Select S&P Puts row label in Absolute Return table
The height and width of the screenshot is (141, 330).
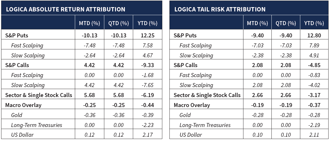17,35
